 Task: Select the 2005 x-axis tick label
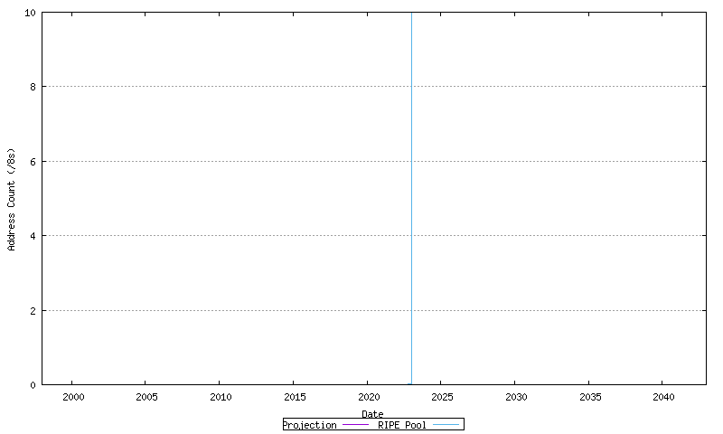pyautogui.click(x=146, y=397)
